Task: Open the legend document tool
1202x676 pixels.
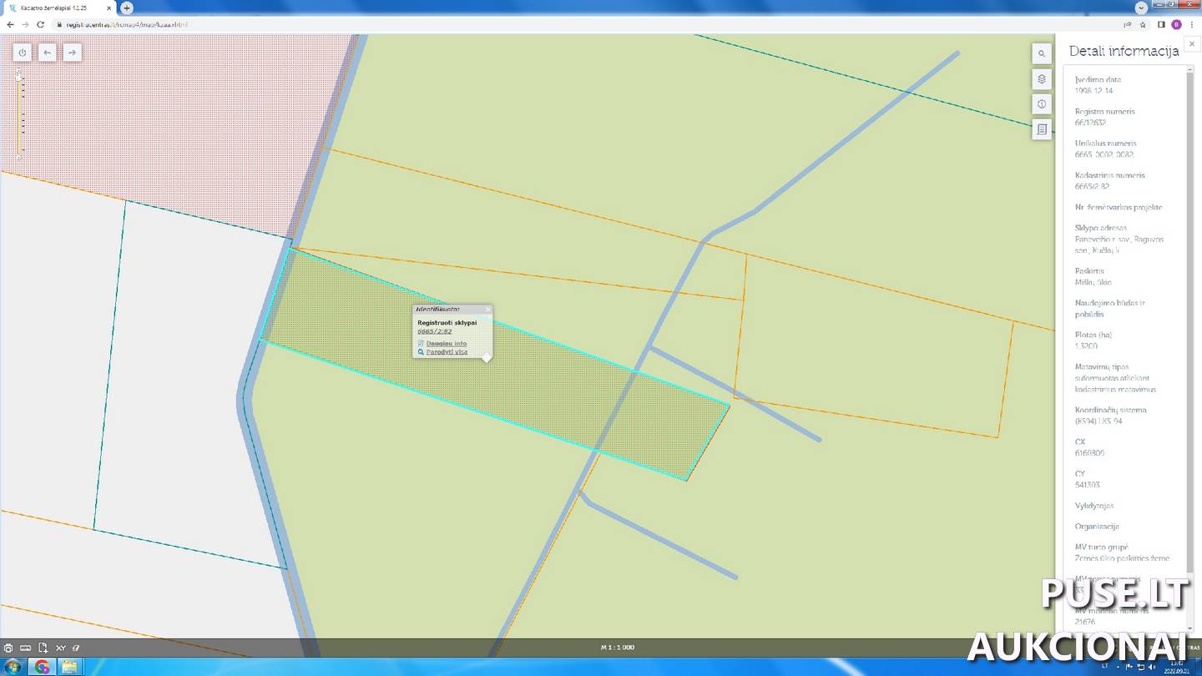Action: (x=1041, y=129)
